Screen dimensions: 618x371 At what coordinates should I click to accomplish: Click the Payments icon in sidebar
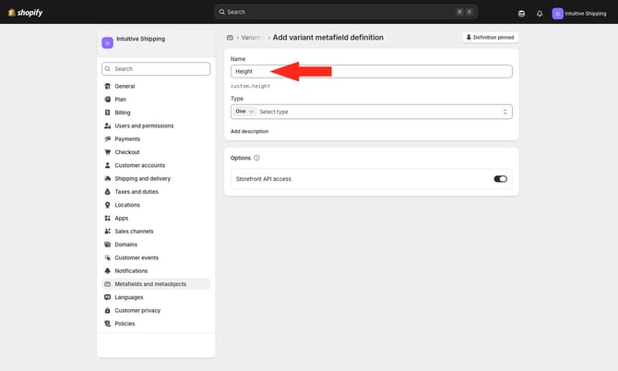coord(107,138)
